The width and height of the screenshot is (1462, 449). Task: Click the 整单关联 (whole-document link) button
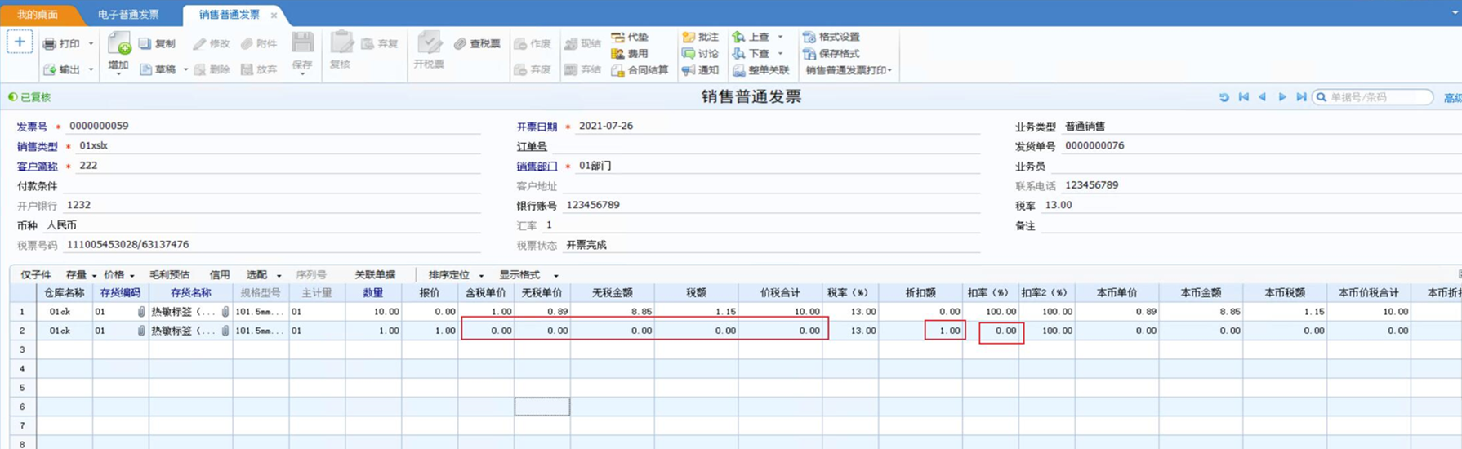760,70
